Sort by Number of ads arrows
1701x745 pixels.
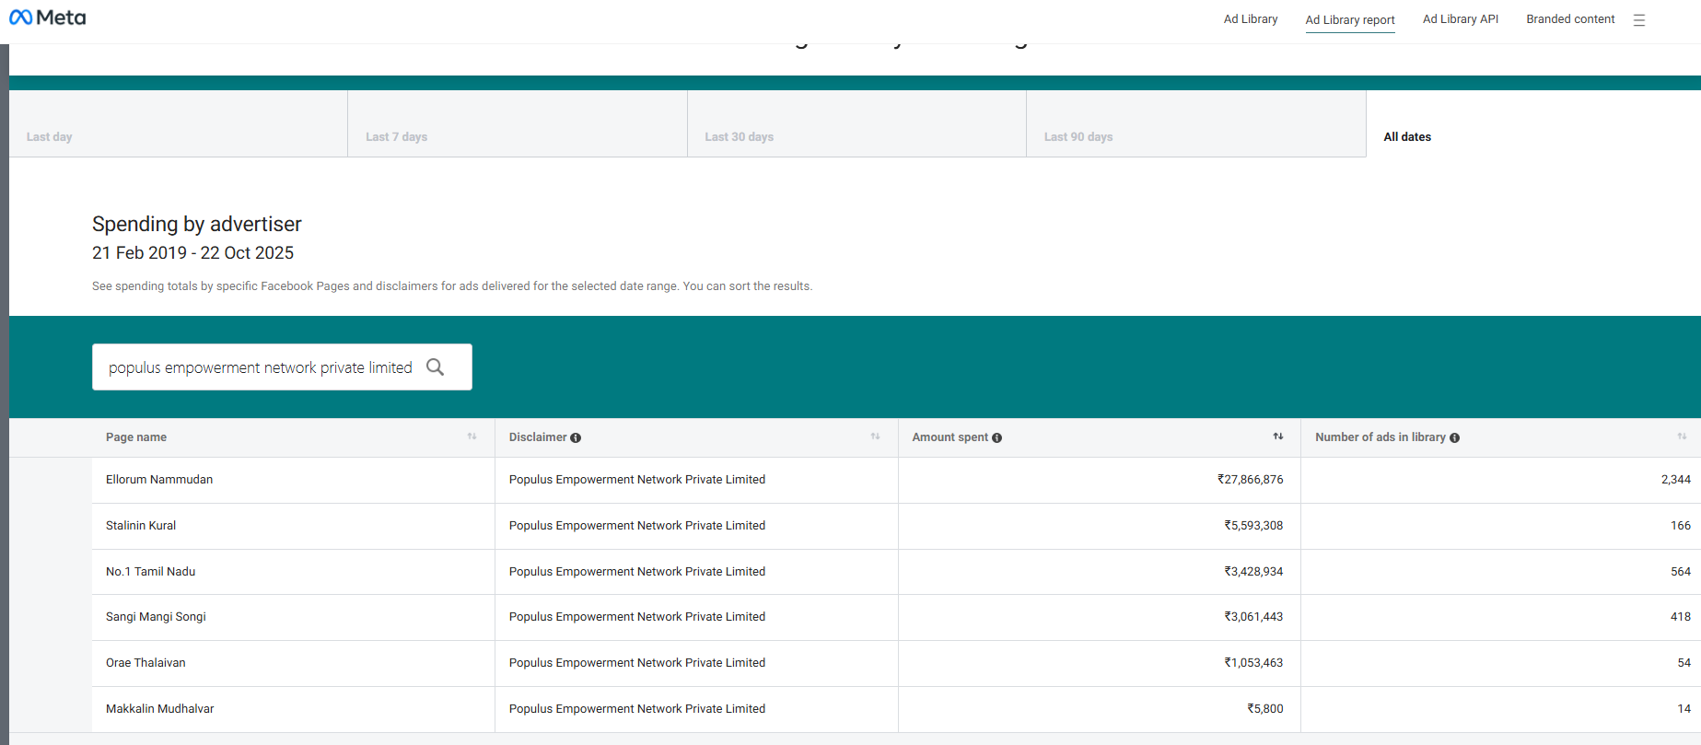[1682, 437]
